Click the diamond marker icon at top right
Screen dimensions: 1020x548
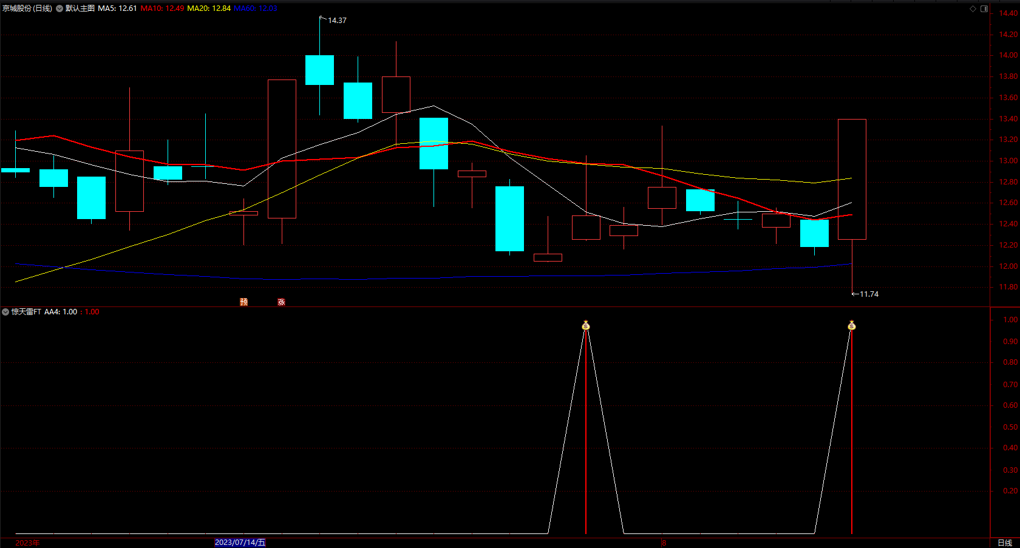point(973,8)
